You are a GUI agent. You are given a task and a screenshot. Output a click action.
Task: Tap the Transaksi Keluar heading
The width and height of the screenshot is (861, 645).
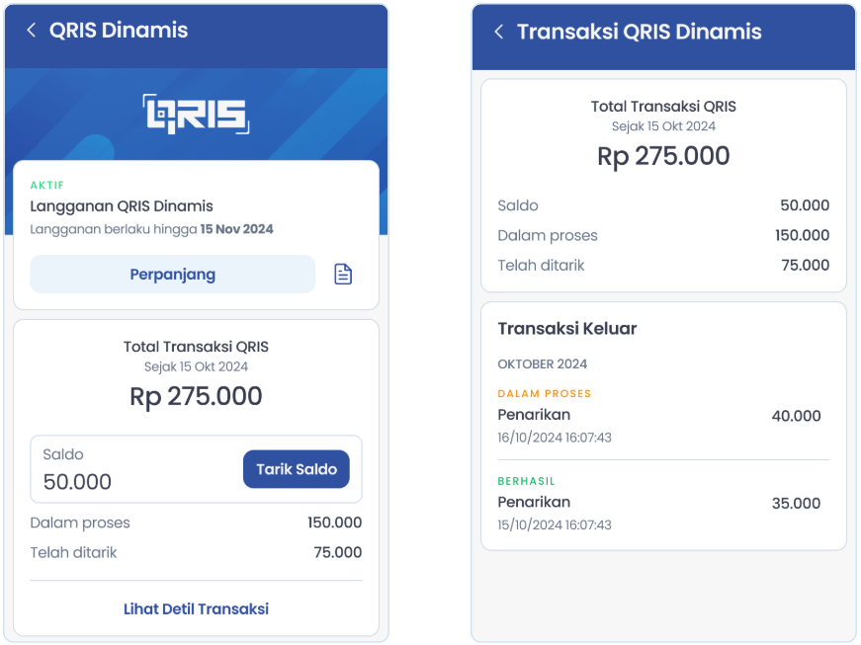(567, 329)
